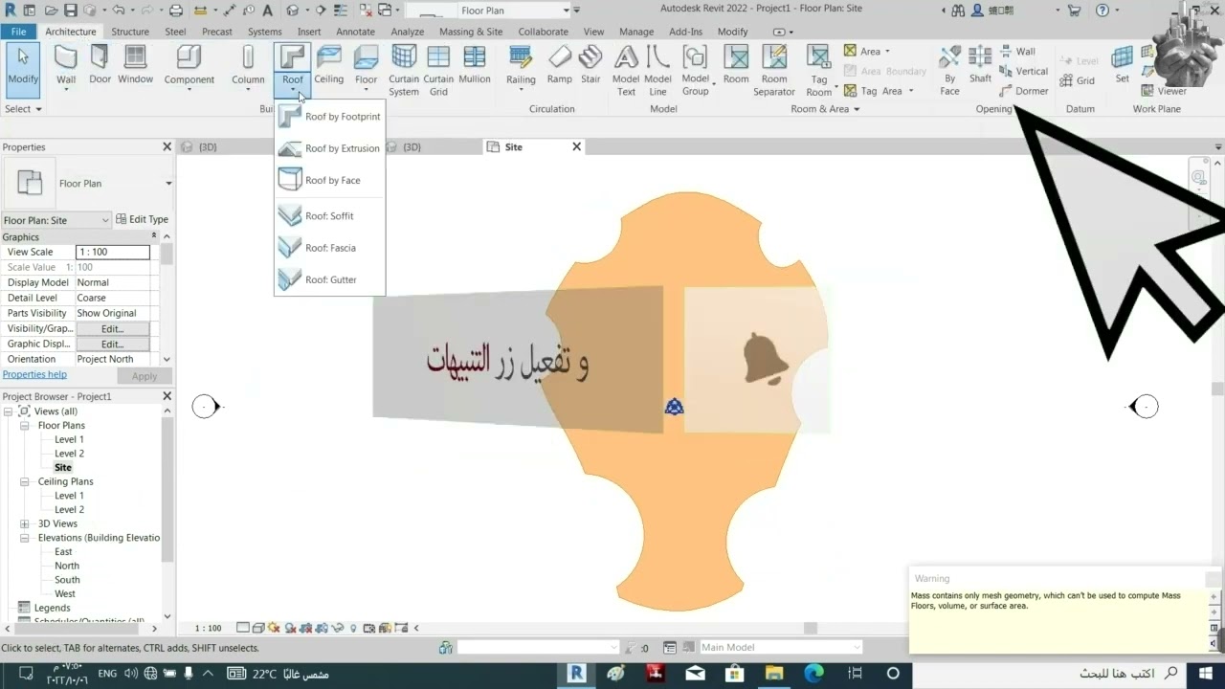
Task: Choose Roof: Gutter
Action: pos(329,279)
